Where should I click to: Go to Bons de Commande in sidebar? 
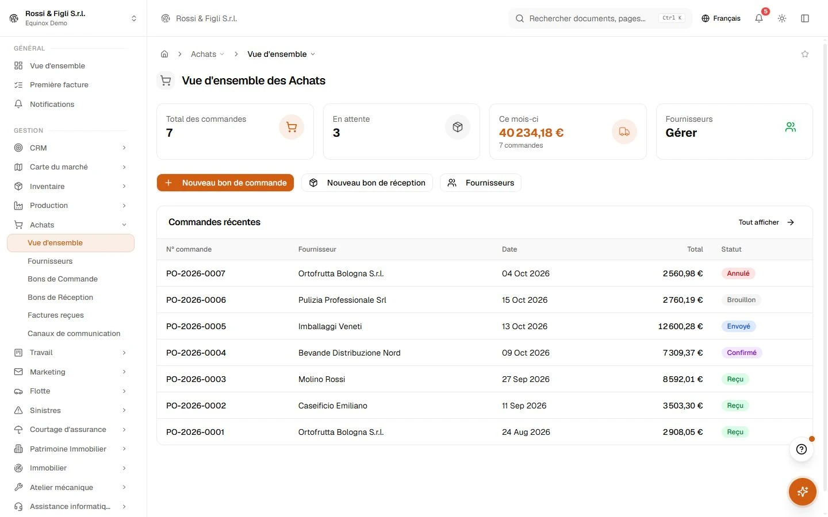(x=63, y=279)
